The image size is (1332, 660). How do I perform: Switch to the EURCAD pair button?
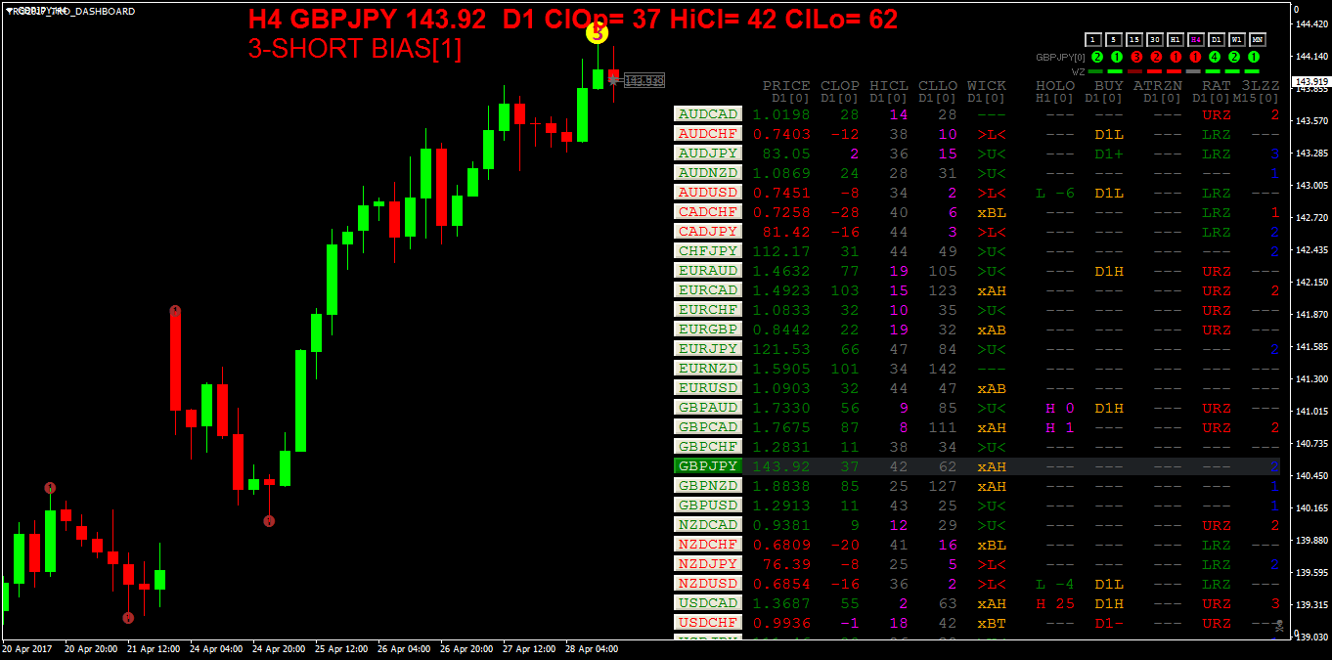click(x=708, y=290)
